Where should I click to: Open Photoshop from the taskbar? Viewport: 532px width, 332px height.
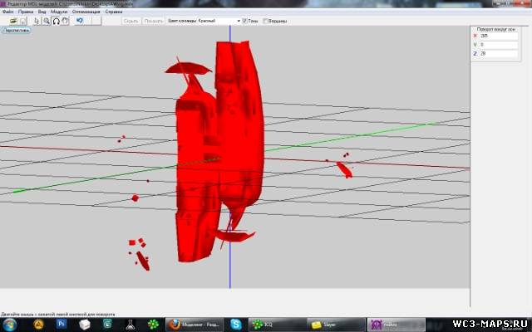click(62, 325)
